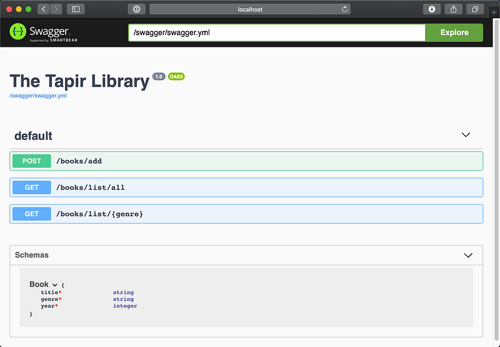Collapse the Schemas section chevron
Viewport: 500px width, 347px height.
[467, 255]
